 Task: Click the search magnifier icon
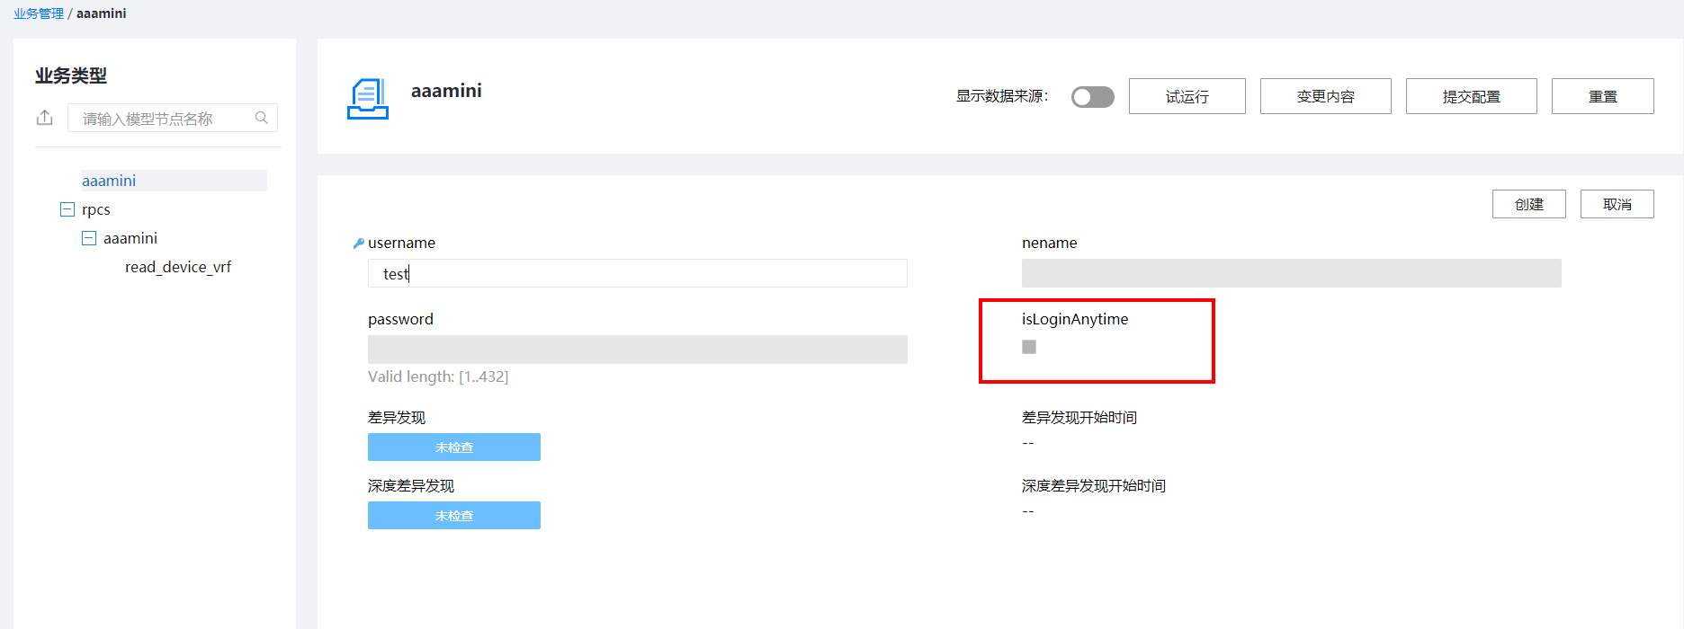click(262, 118)
